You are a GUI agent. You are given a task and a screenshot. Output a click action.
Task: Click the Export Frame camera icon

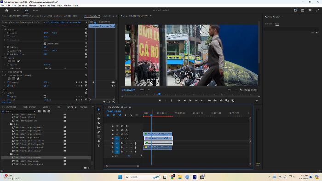click(221, 100)
